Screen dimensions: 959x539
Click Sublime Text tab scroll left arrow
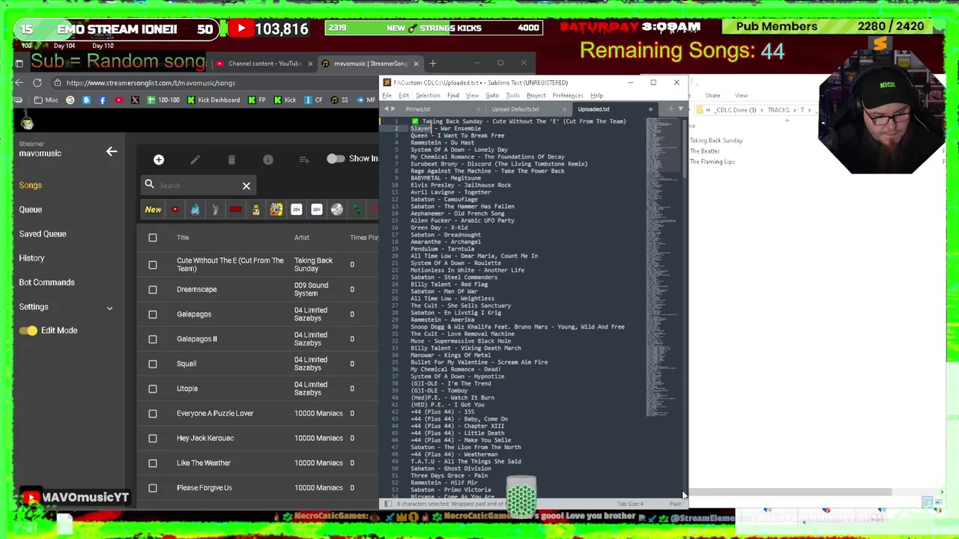tap(386, 109)
